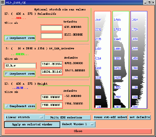Click the green-bordered Emissive histogram

121,60
